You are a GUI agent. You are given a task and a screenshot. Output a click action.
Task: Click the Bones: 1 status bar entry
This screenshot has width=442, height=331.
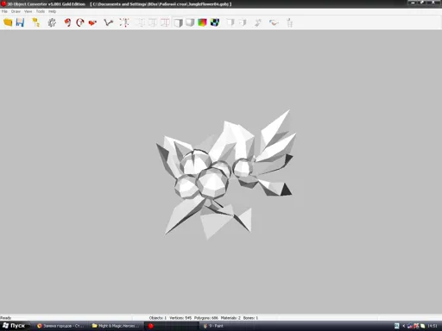[250, 318]
